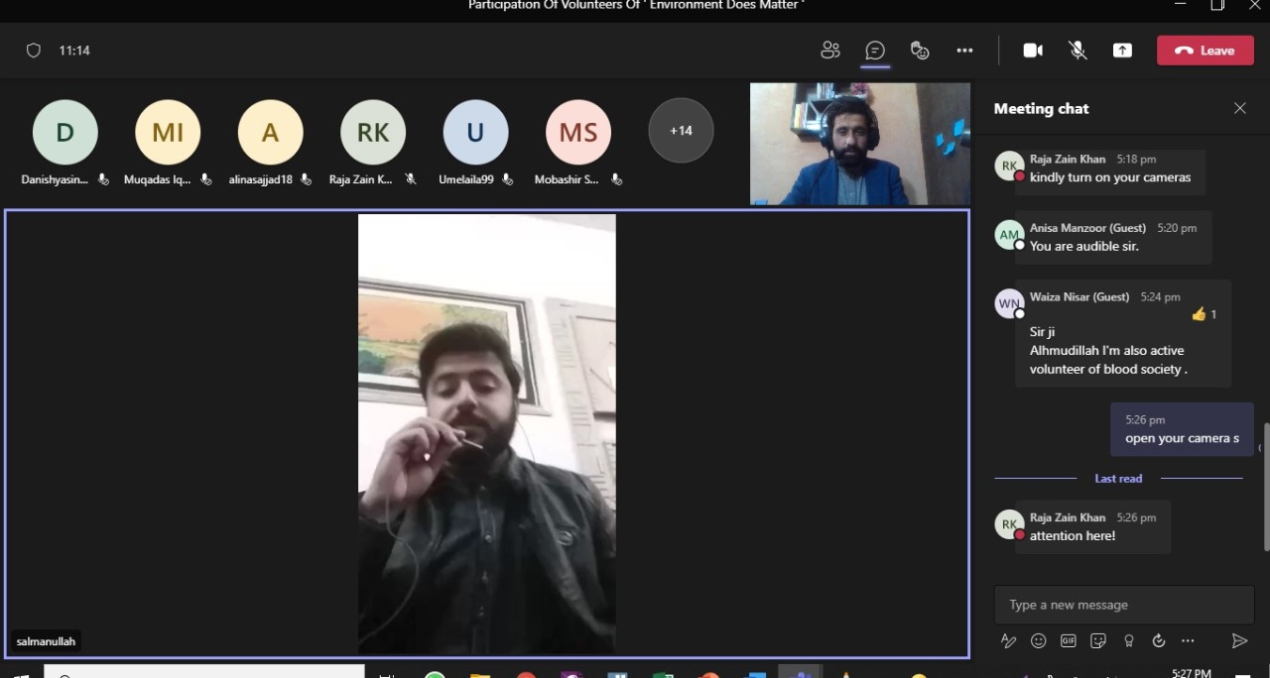The height and width of the screenshot is (678, 1270).
Task: Open the sticker picker below message box
Action: point(1097,641)
